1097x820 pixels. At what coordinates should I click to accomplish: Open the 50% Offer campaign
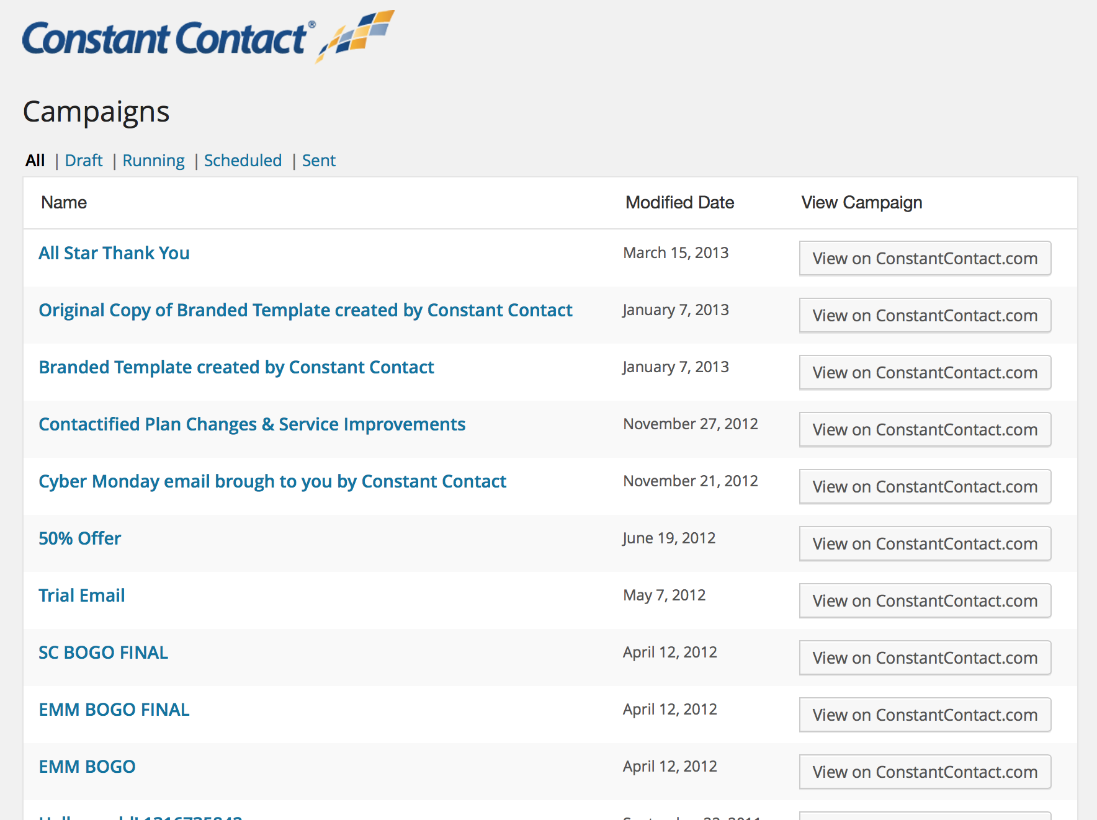coord(80,538)
